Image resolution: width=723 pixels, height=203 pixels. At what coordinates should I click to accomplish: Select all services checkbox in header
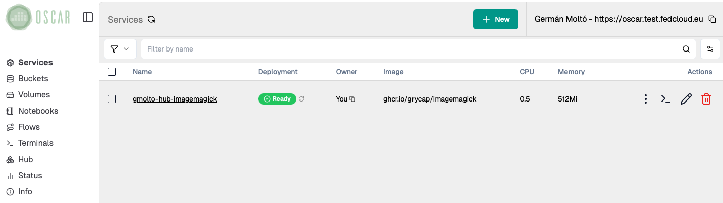point(112,72)
